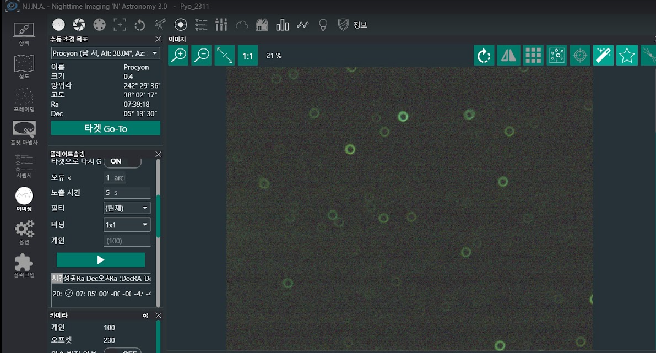This screenshot has height=353, width=656.
Task: Open the focus target frame icon
Action: pos(120,25)
